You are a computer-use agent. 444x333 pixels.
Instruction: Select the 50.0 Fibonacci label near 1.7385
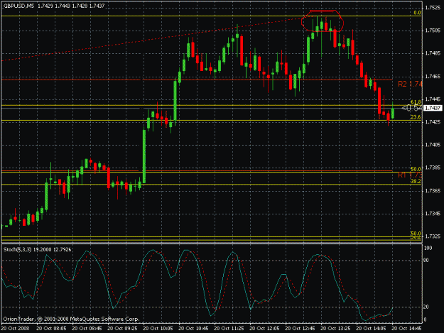(416, 169)
